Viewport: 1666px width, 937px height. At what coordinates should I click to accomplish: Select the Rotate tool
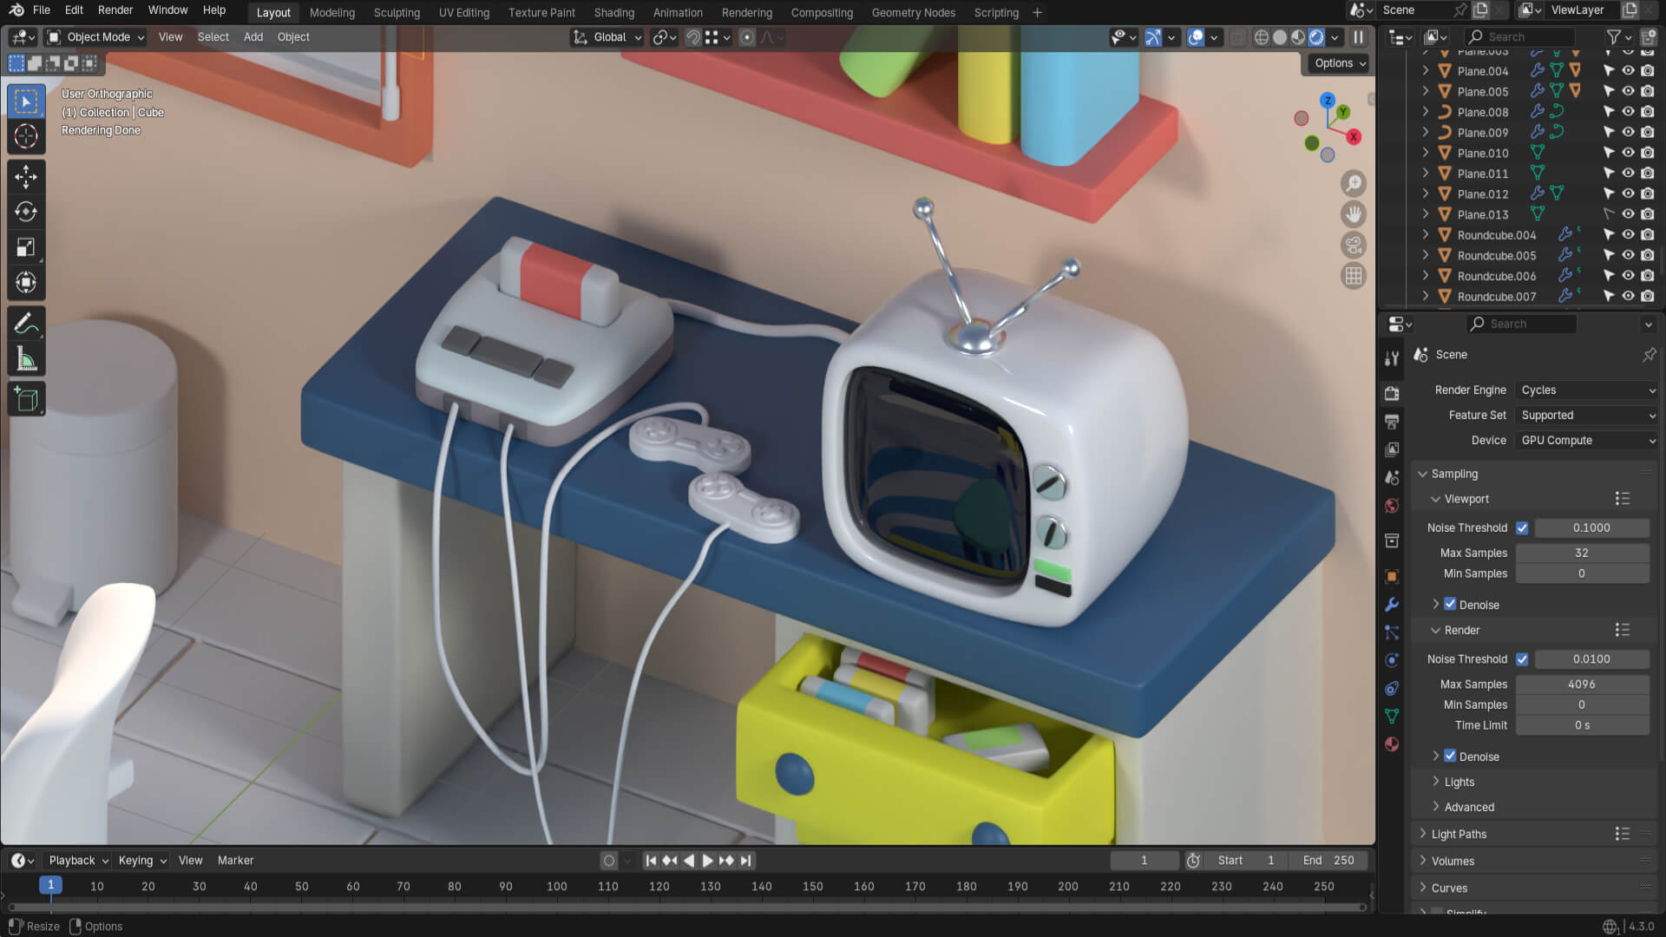[26, 212]
